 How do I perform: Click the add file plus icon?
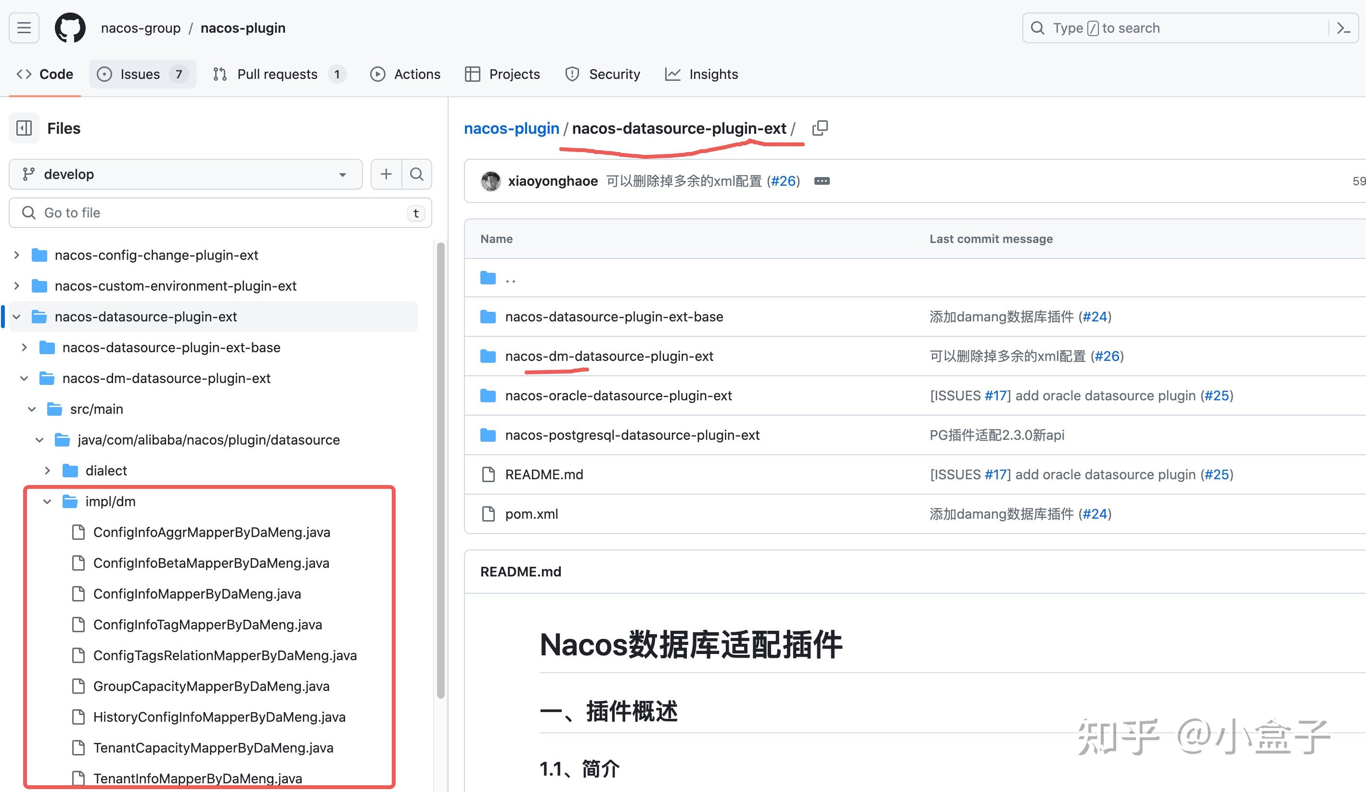point(386,174)
